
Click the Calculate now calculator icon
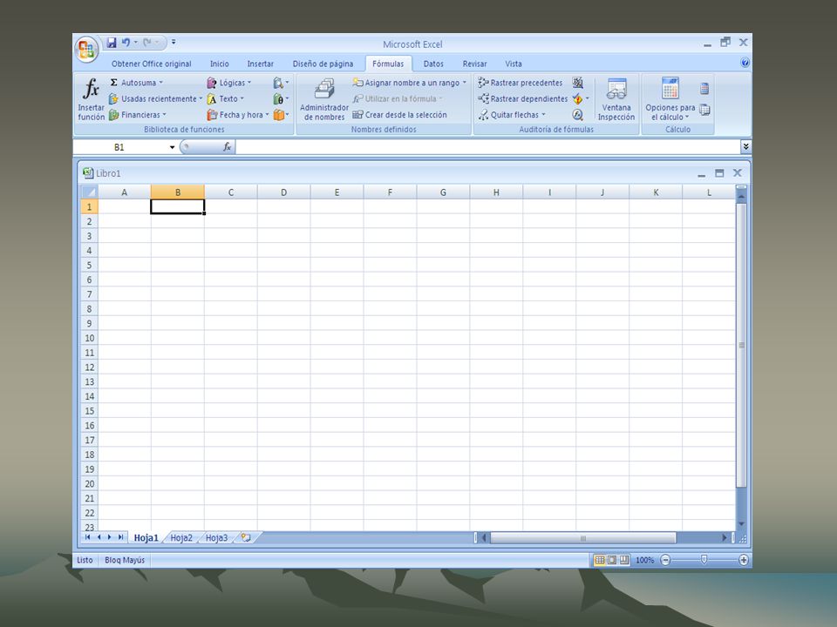[x=704, y=89]
